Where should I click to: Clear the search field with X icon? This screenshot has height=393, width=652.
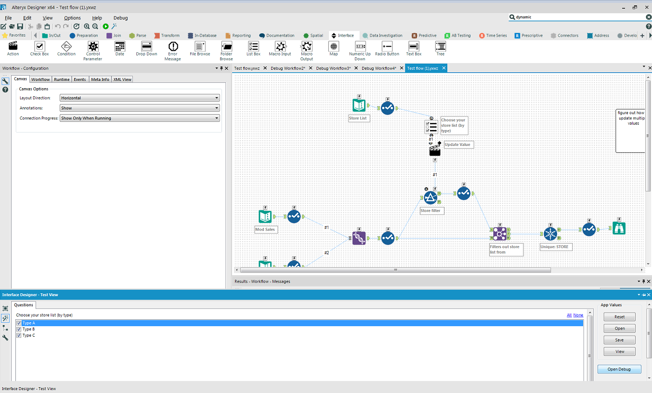[x=649, y=17]
